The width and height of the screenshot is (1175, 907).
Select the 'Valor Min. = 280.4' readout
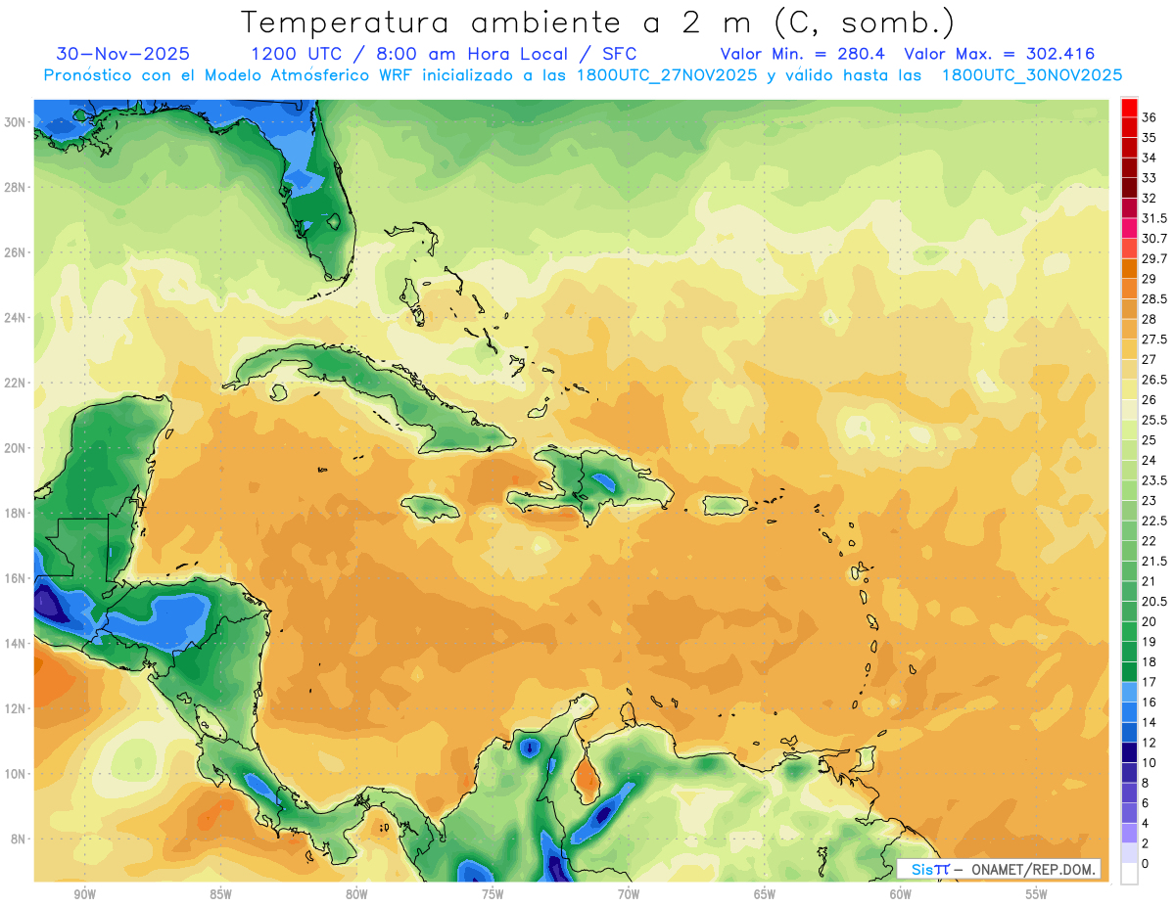pyautogui.click(x=803, y=54)
